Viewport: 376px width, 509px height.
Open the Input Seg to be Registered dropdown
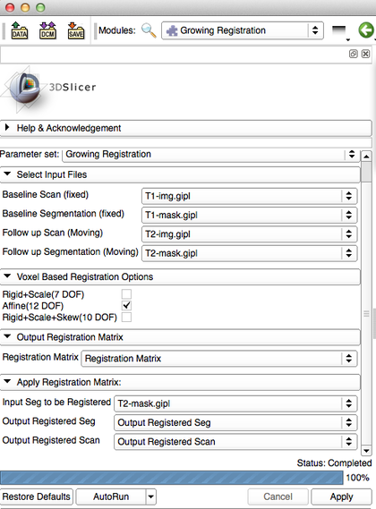[x=235, y=403]
